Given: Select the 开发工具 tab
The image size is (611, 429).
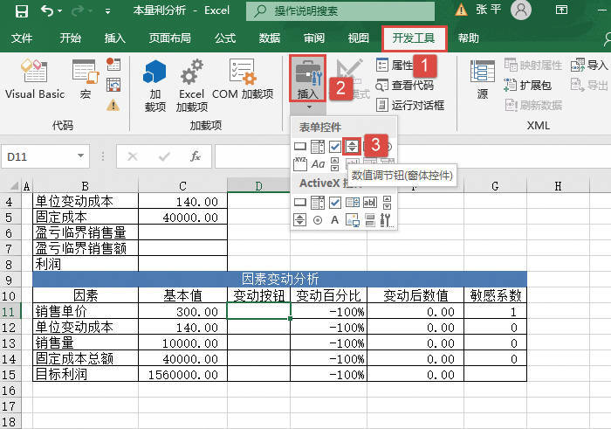Looking at the screenshot, I should (414, 38).
